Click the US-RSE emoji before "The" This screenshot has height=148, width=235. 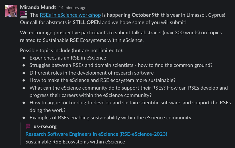24,15
